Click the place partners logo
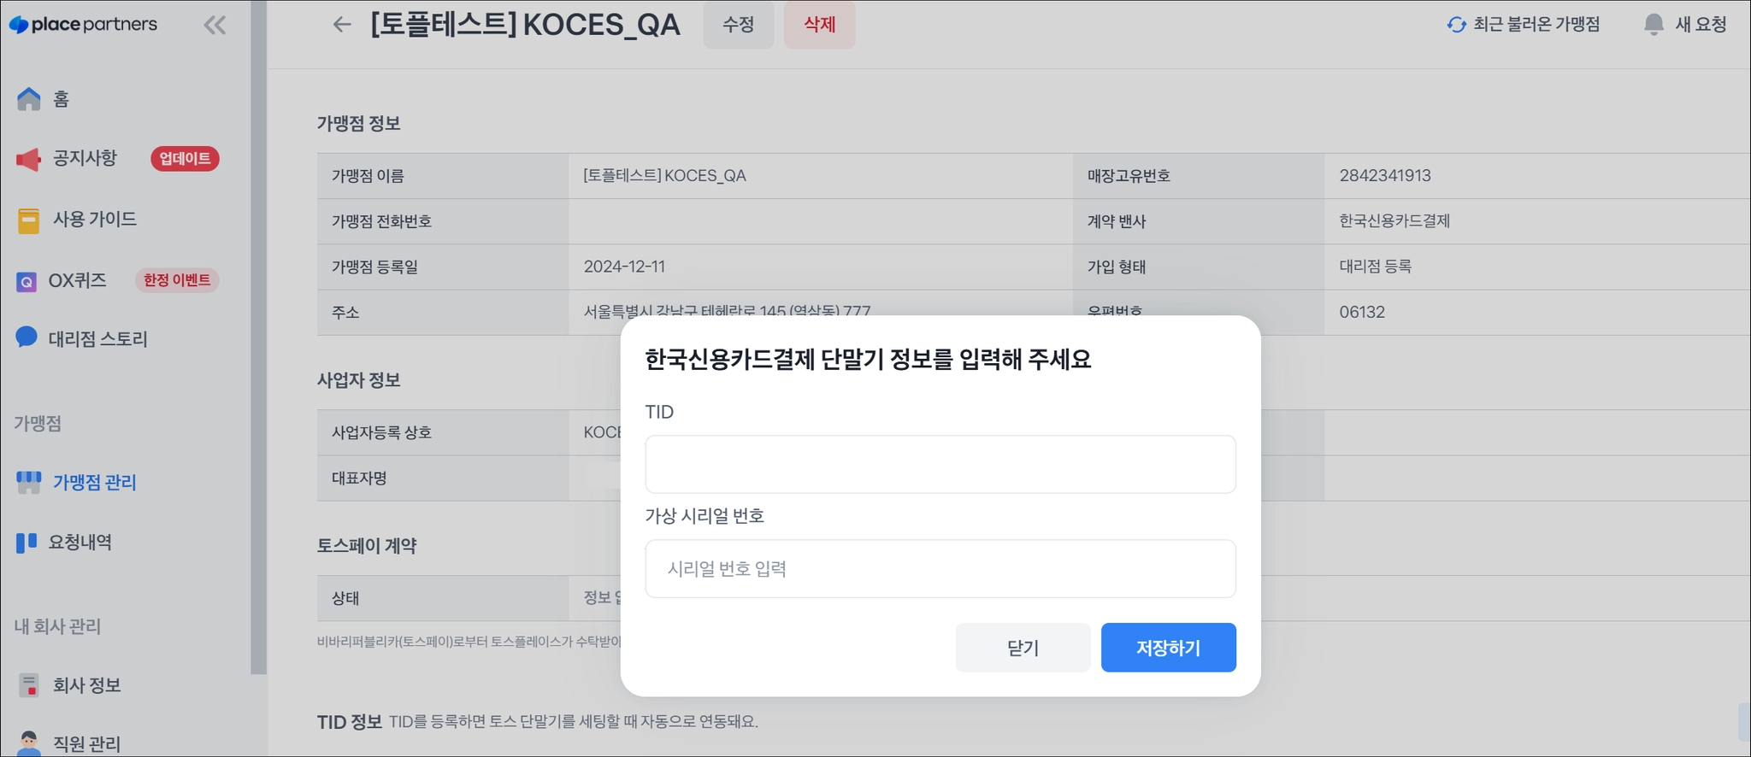The height and width of the screenshot is (757, 1751). coord(83,25)
